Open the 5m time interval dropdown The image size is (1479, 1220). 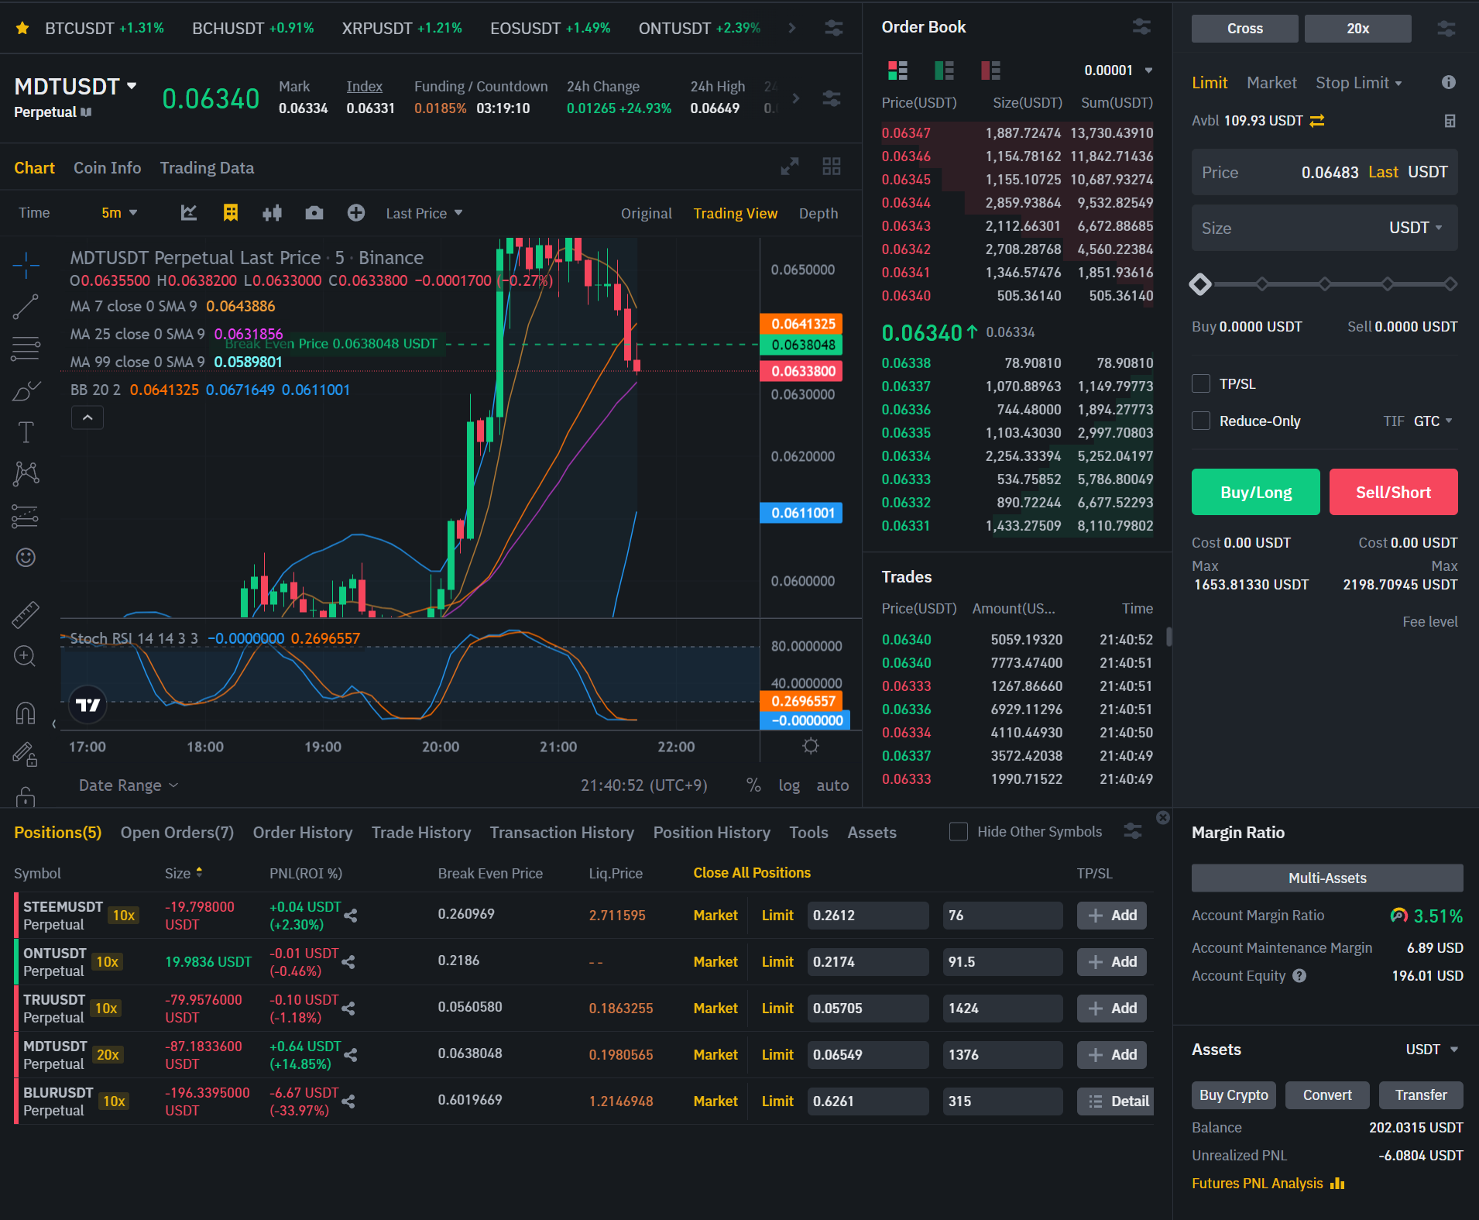point(119,213)
